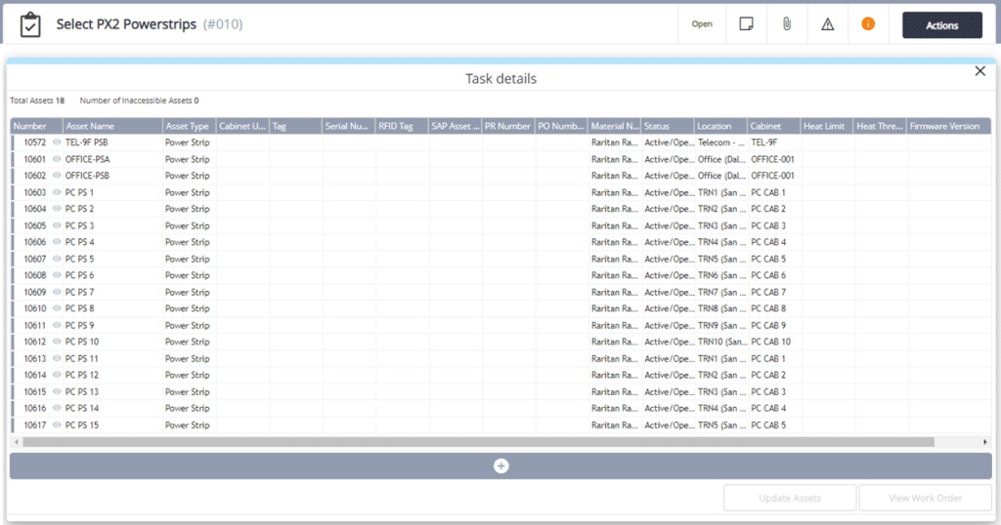Sort by Asset Name column header
Image resolution: width=1001 pixels, height=525 pixels.
click(x=90, y=126)
